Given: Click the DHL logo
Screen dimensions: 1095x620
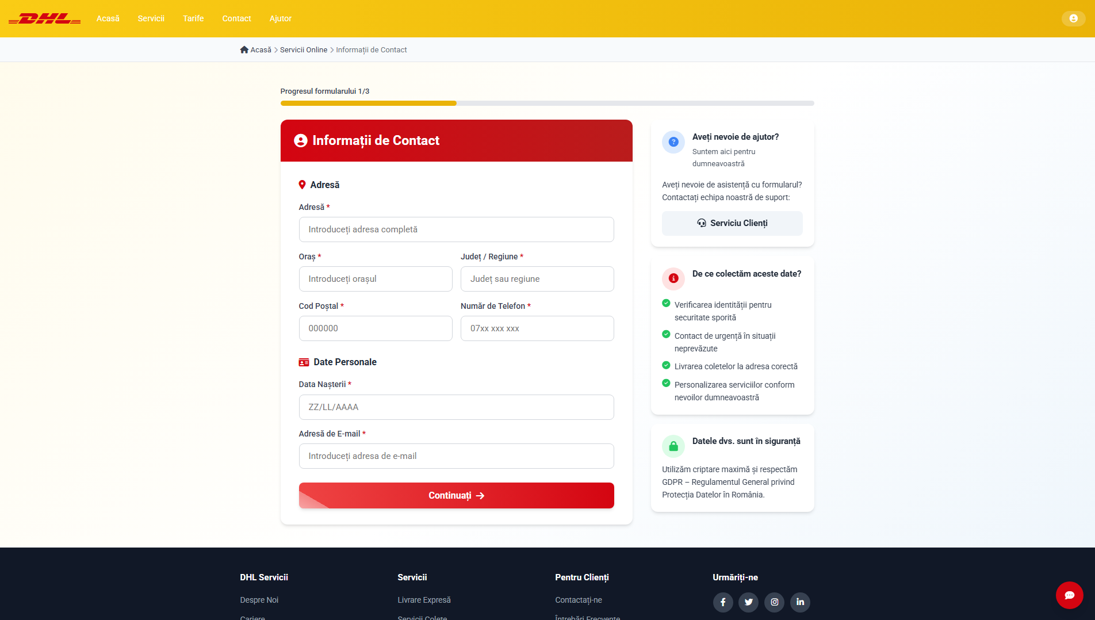Looking at the screenshot, I should [x=45, y=18].
